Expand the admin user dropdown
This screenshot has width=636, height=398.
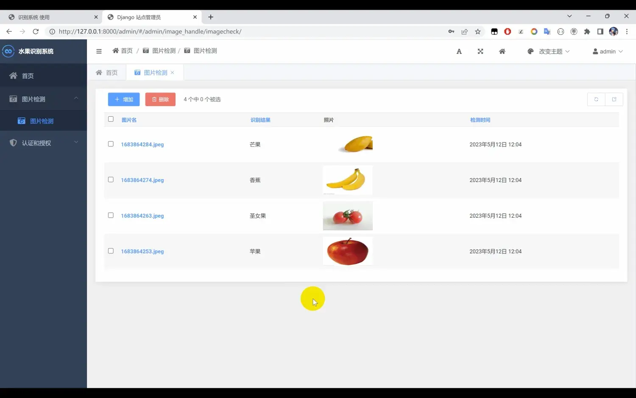pyautogui.click(x=607, y=51)
